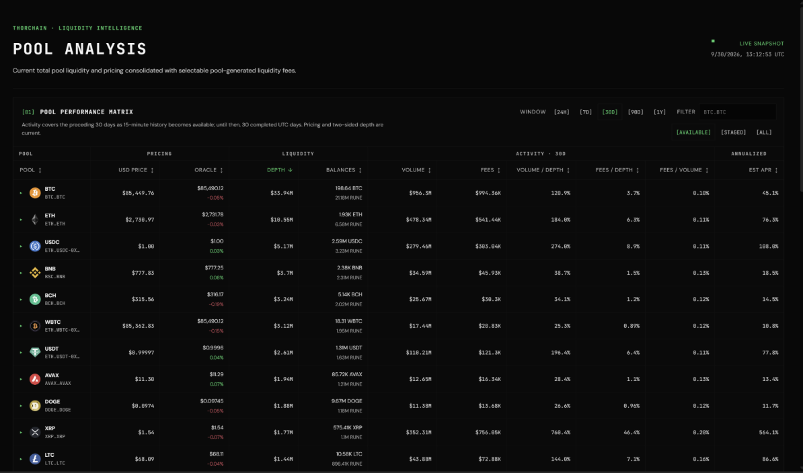Image resolution: width=803 pixels, height=473 pixels.
Task: Sort table by Fees column
Action: pos(490,170)
